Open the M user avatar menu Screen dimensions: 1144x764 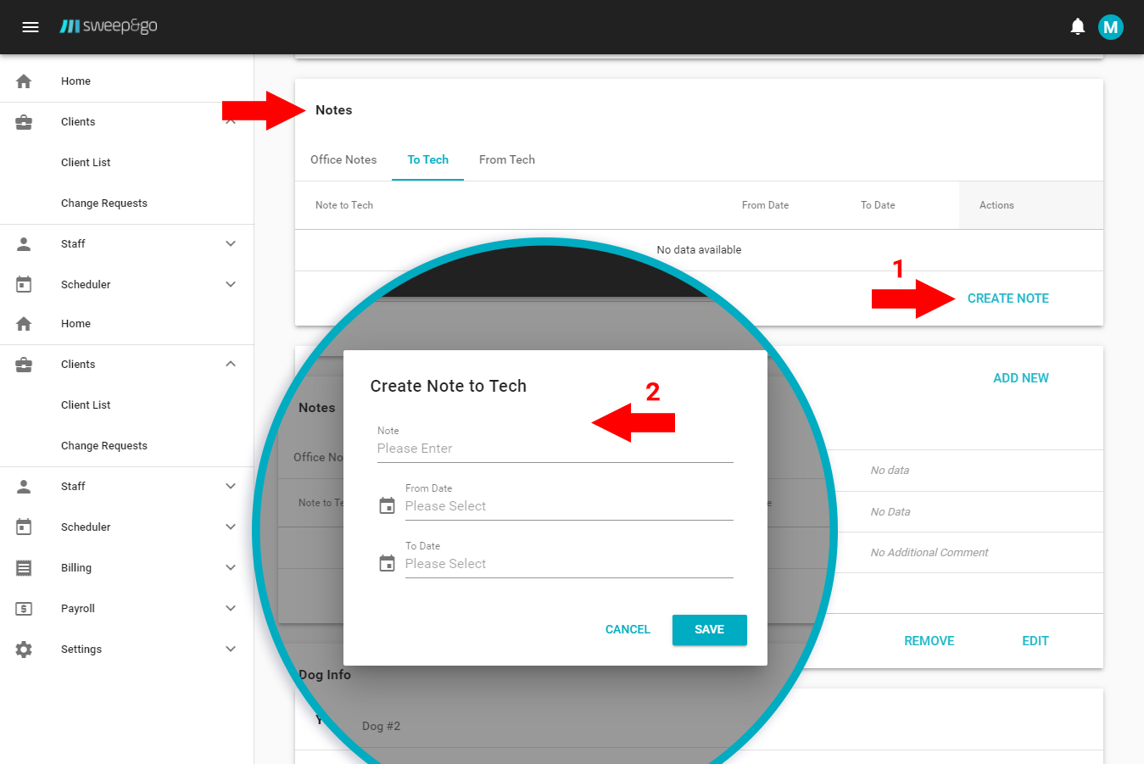pyautogui.click(x=1110, y=27)
